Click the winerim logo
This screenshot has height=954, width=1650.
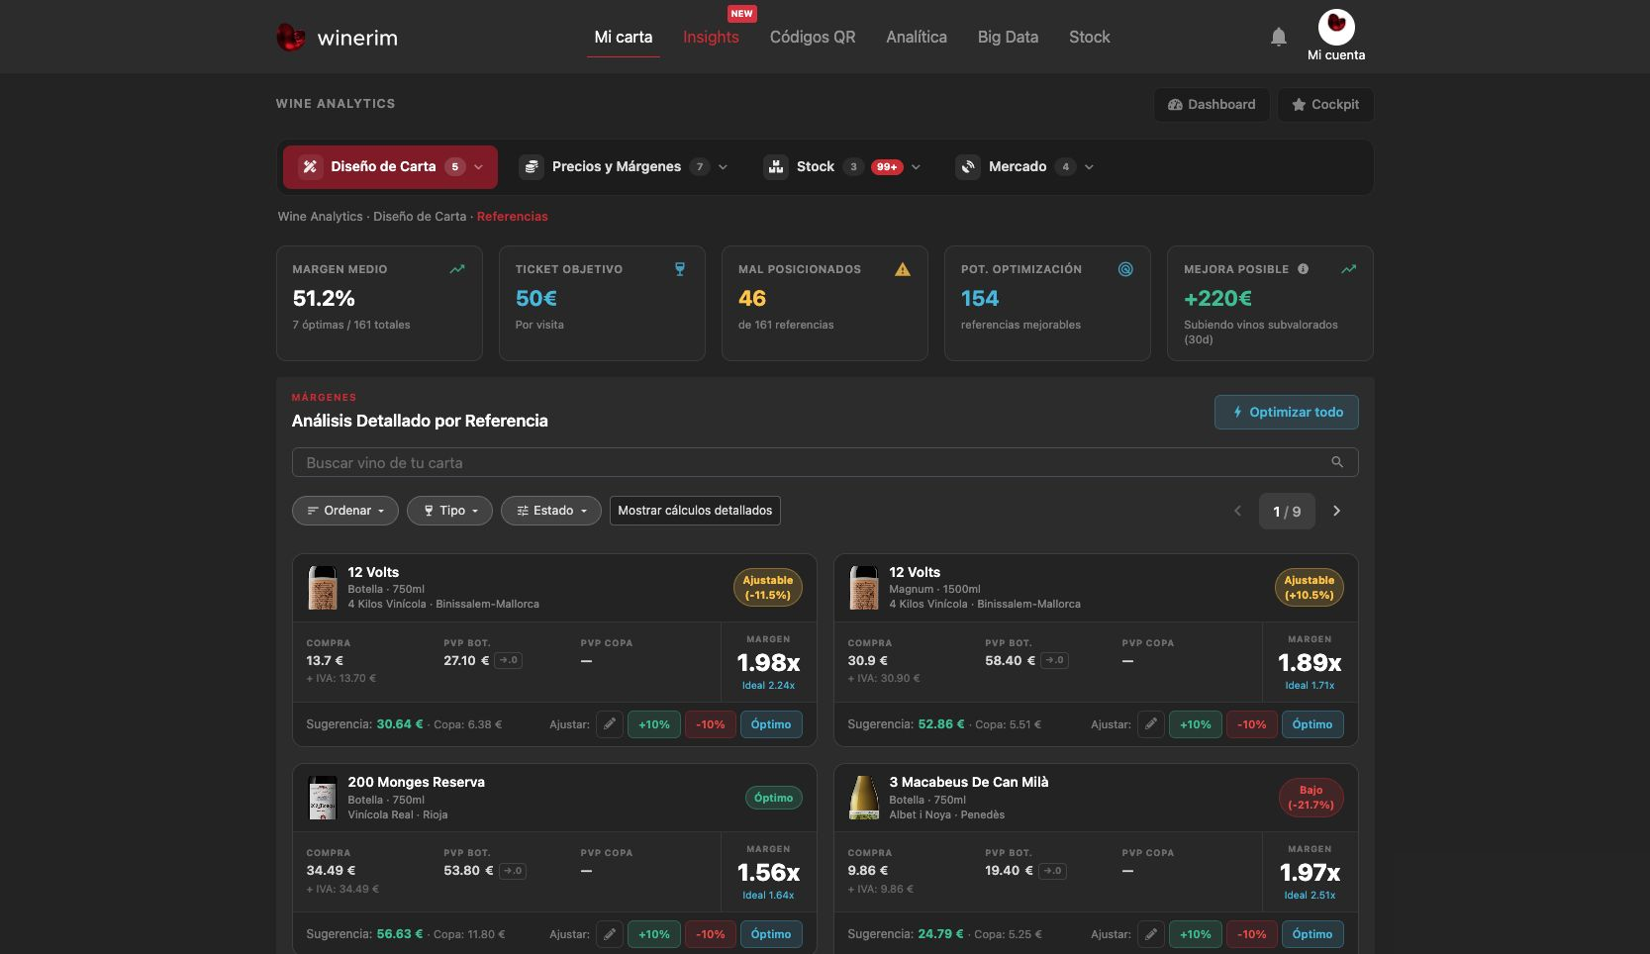[x=338, y=38]
